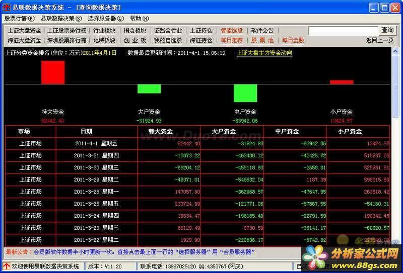Select the 2011-3-25 星期五 row date

coord(96,204)
